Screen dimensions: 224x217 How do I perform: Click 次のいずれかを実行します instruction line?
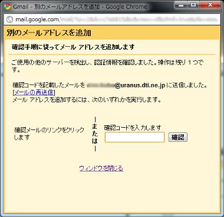87,100
